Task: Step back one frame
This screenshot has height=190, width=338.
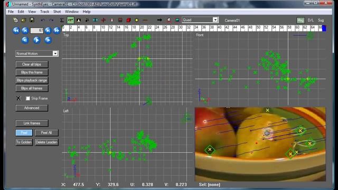Action: [25, 40]
